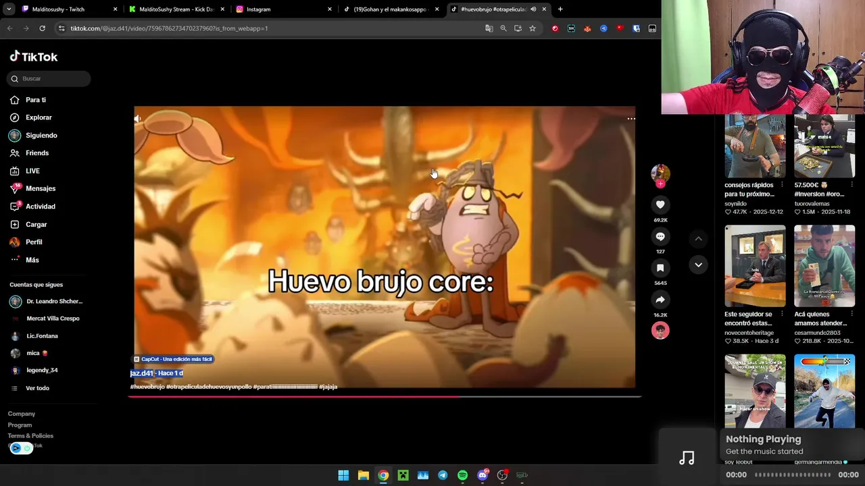Mute the #huevobrujo tab audio icon
This screenshot has width=865, height=486.
[533, 9]
